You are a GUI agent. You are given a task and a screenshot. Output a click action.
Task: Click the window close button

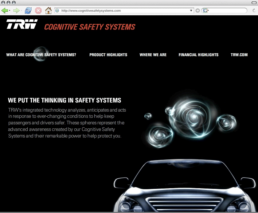tap(3, 3)
